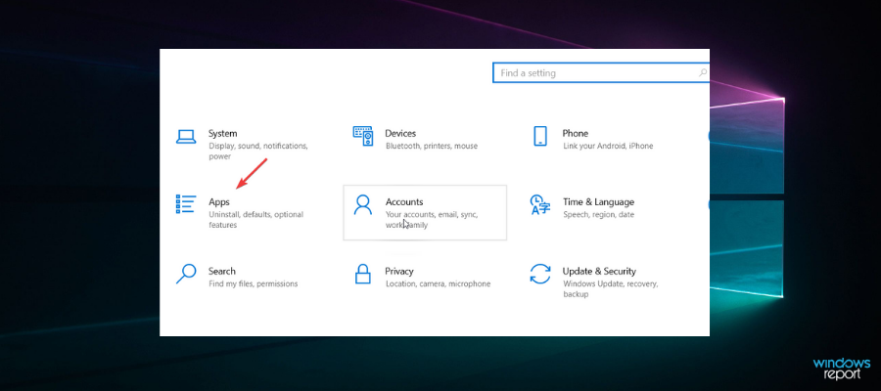Select the Phone icon

[539, 136]
